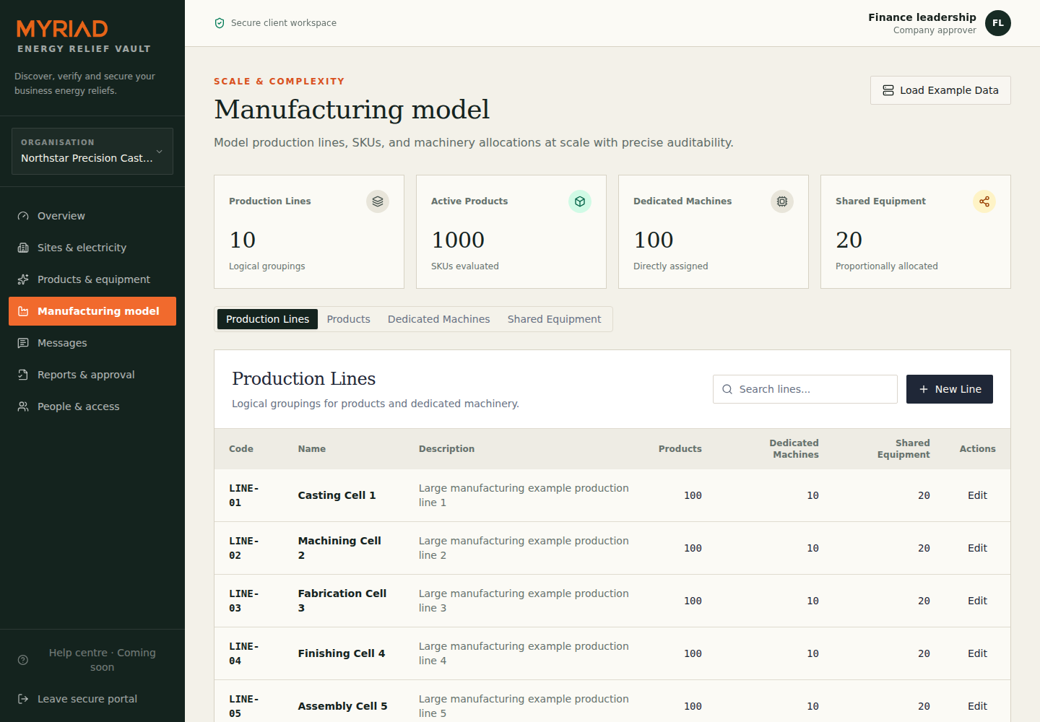The width and height of the screenshot is (1040, 722).
Task: Click the Shared Equipment share icon
Action: pos(984,201)
